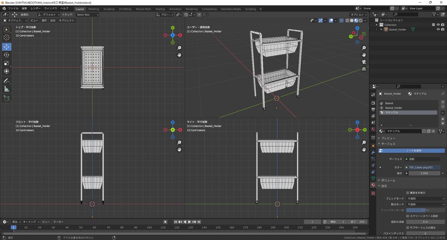Screen dimensions: 447x240
Task: Open the Modifier wrench properties tab
Action: (x=373, y=152)
